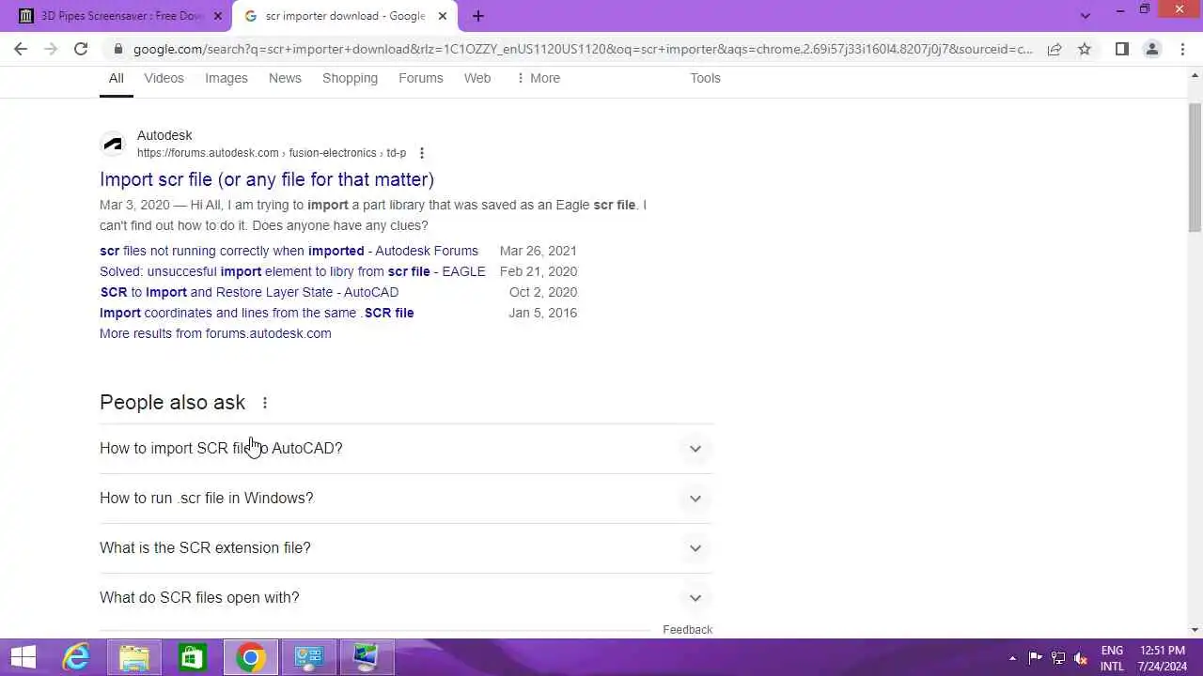Open the tab search dropdown arrow

point(1086,16)
